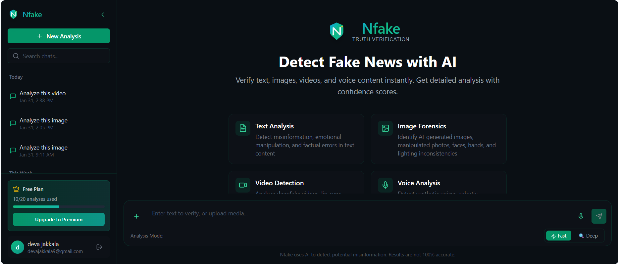Click the user avatar letter d
618x264 pixels.
tap(18, 247)
